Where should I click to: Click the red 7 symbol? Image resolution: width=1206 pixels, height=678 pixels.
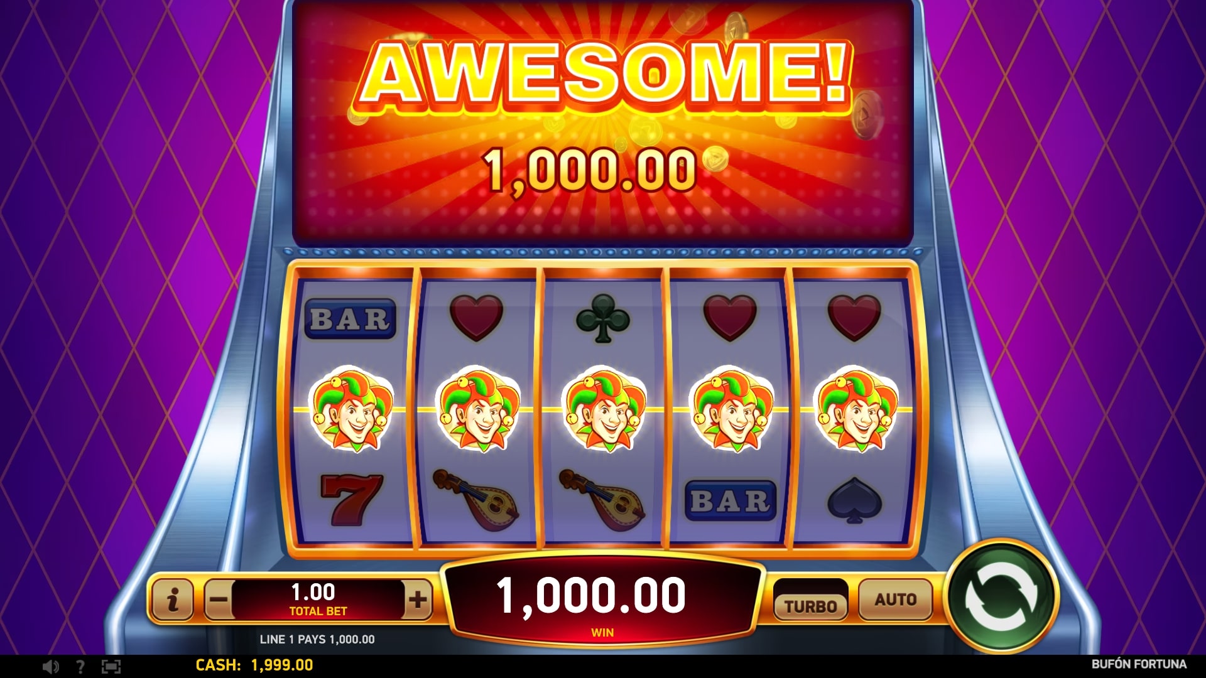tap(351, 500)
